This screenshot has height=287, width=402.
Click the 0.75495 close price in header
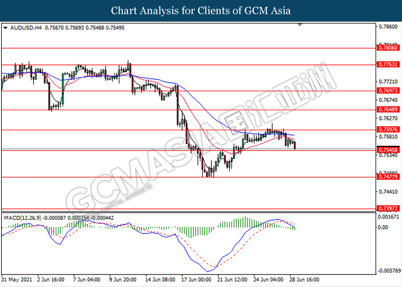tap(115, 28)
